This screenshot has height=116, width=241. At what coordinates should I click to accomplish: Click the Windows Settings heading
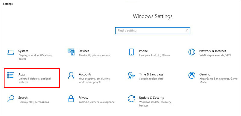coord(153,16)
